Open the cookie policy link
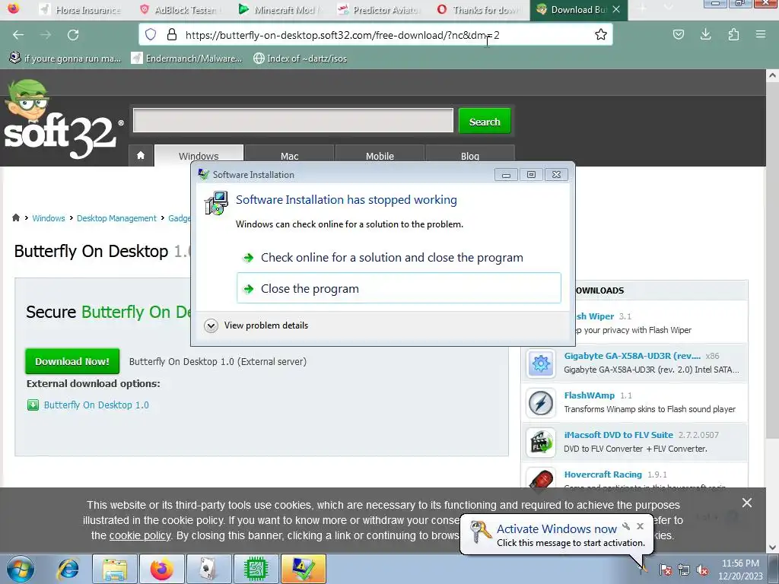 coord(140,535)
